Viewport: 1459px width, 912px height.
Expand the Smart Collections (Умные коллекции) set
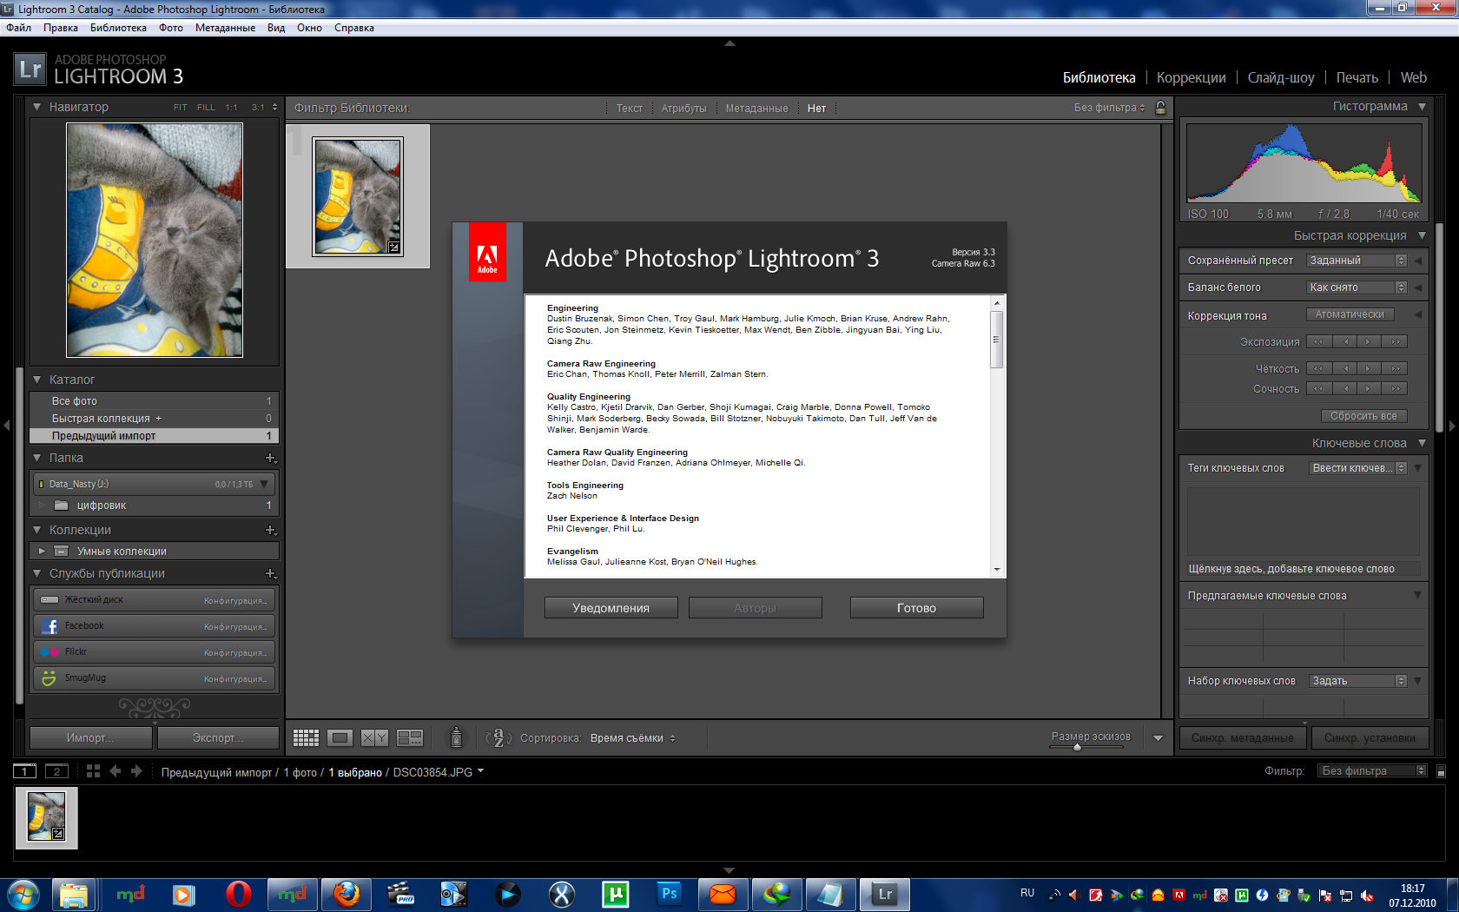pyautogui.click(x=42, y=551)
